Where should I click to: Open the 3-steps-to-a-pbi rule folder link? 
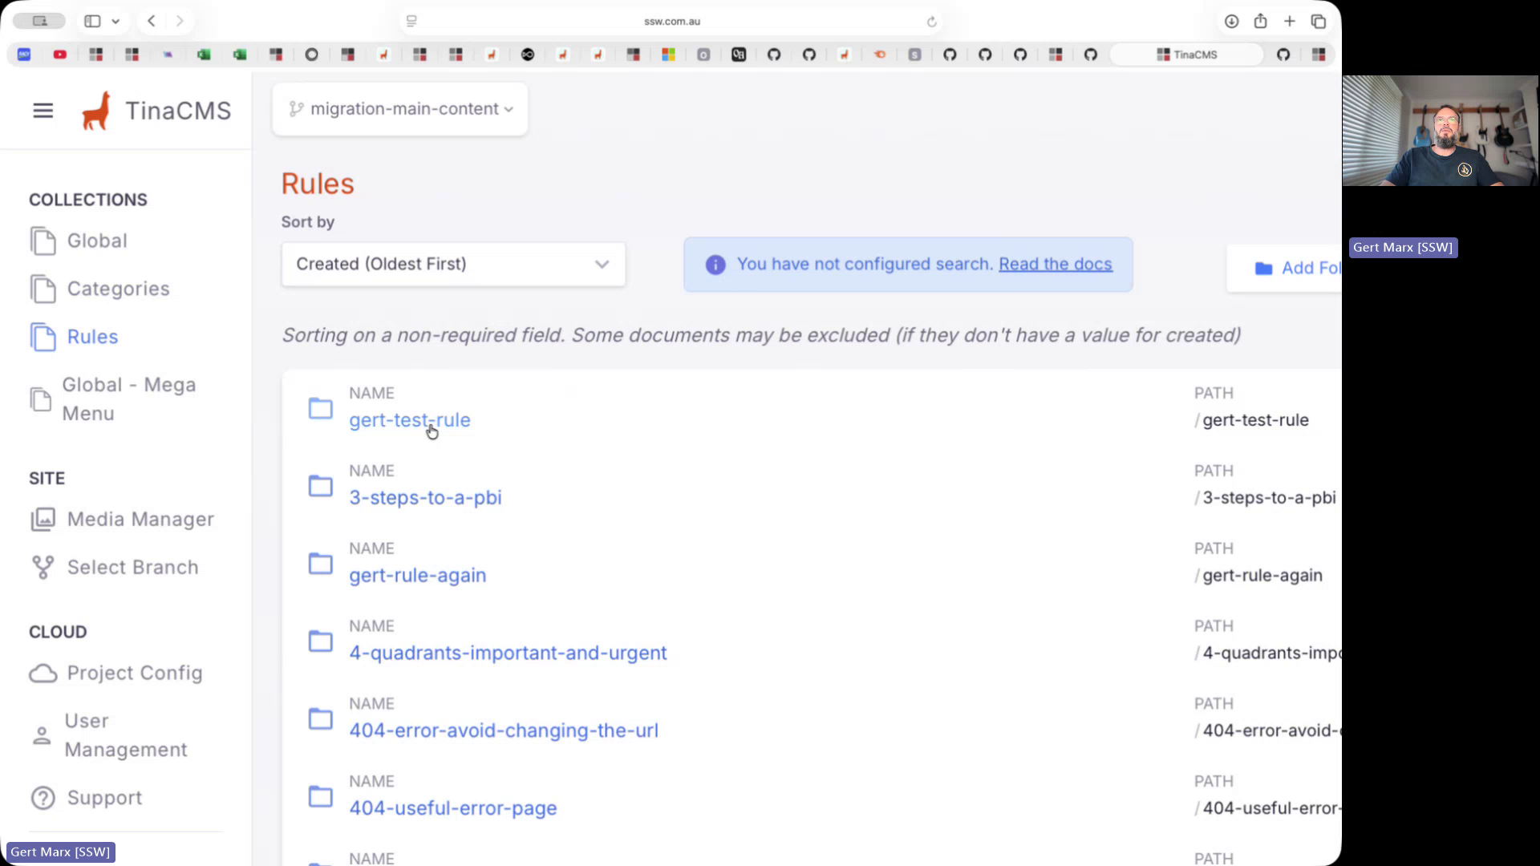tap(425, 498)
